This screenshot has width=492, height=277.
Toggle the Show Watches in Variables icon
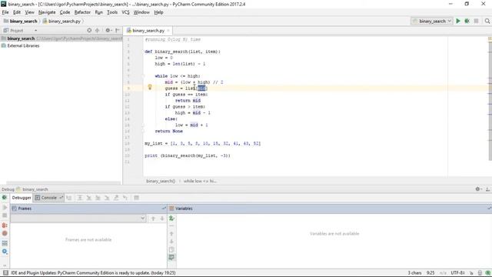pos(171,257)
